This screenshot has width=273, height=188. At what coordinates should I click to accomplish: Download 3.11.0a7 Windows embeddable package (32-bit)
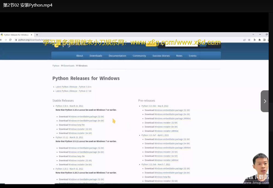coord(172,139)
